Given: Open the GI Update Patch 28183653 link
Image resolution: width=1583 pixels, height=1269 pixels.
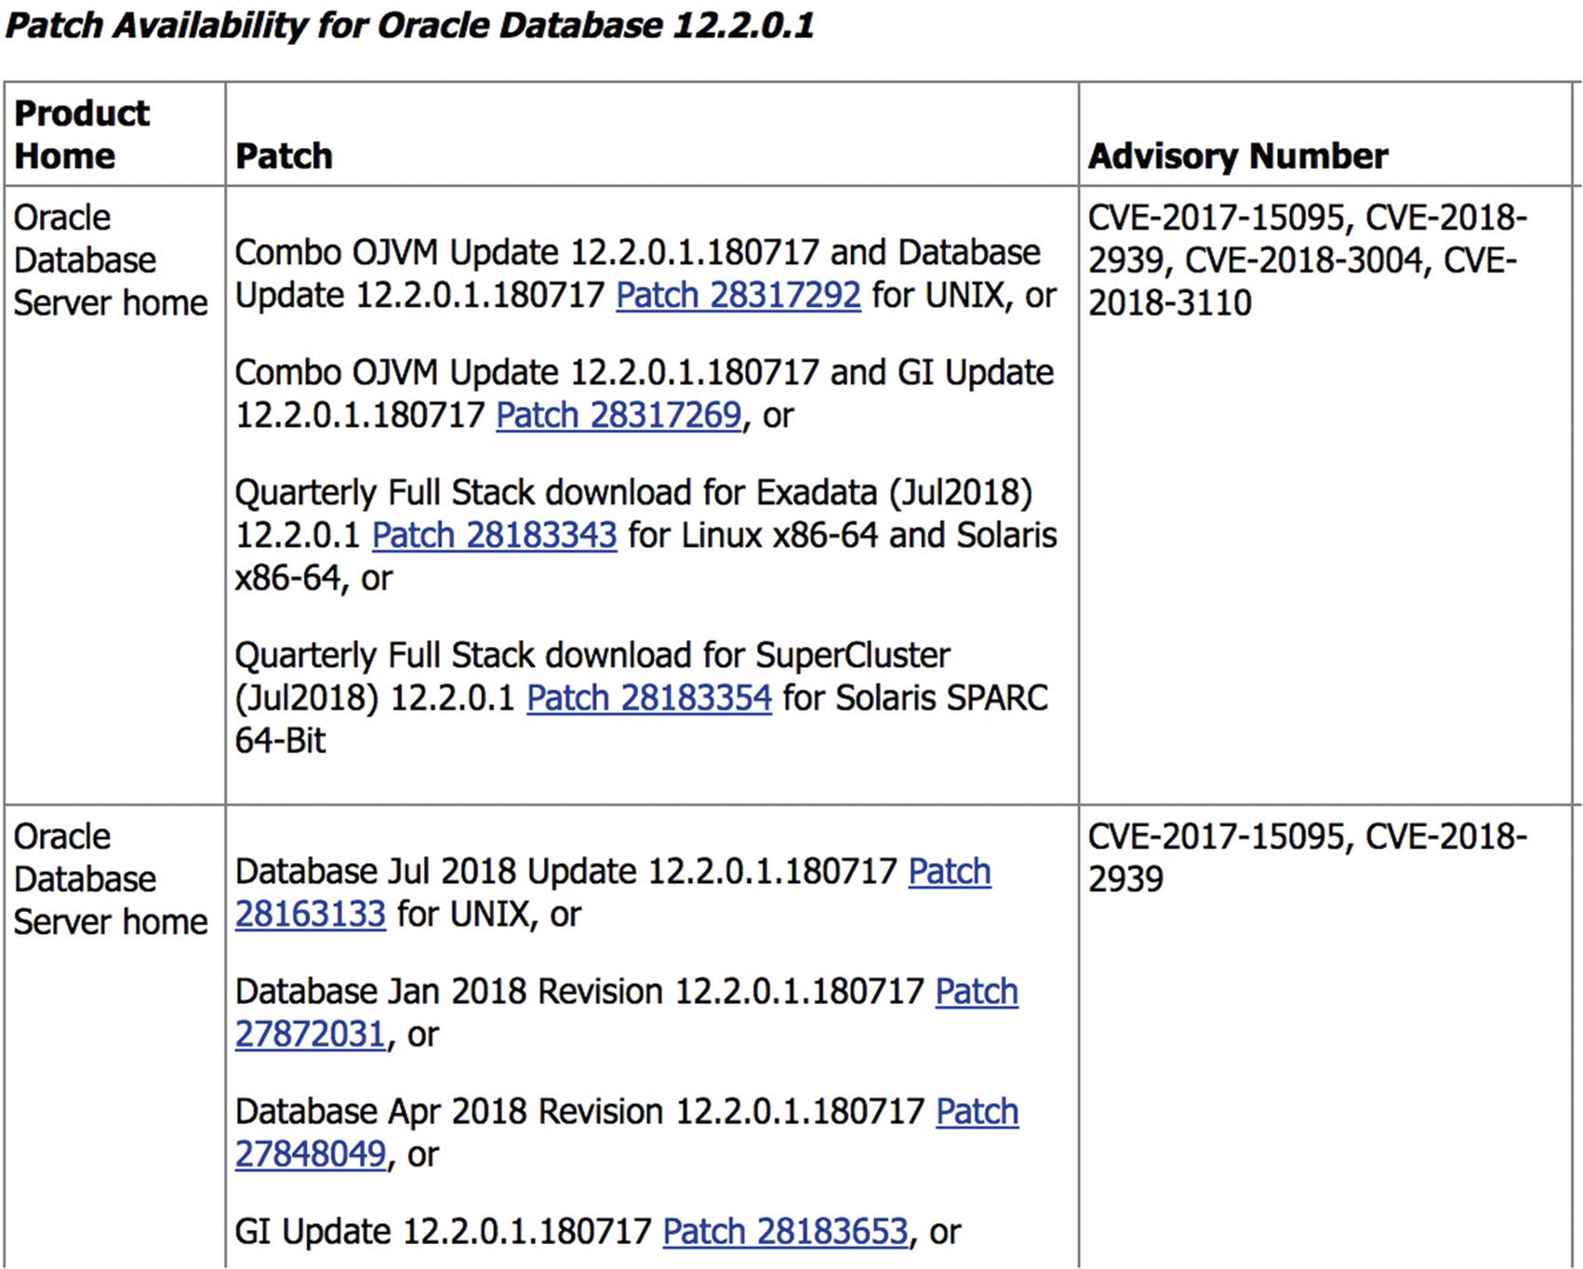Looking at the screenshot, I should coord(785,1232).
